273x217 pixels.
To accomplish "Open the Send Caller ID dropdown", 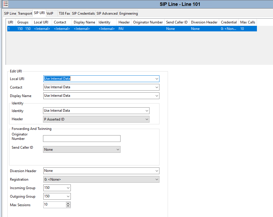I will click(x=118, y=150).
